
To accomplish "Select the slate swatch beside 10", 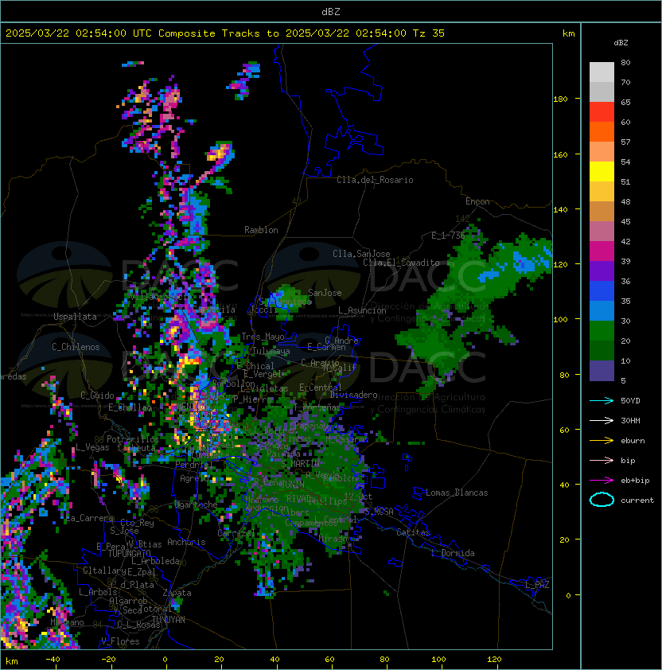I will click(602, 371).
